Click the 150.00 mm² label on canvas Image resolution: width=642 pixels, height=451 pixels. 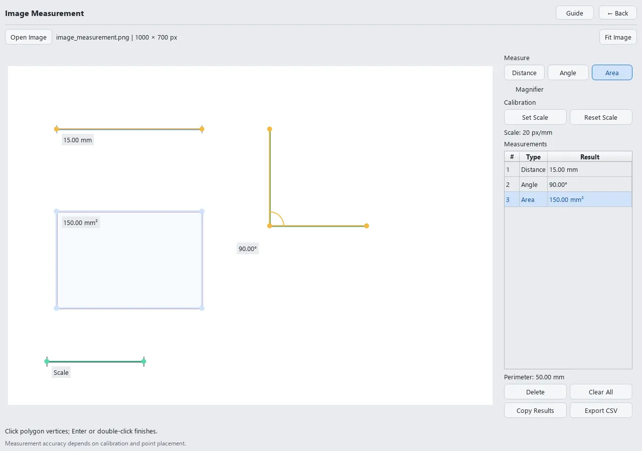81,222
